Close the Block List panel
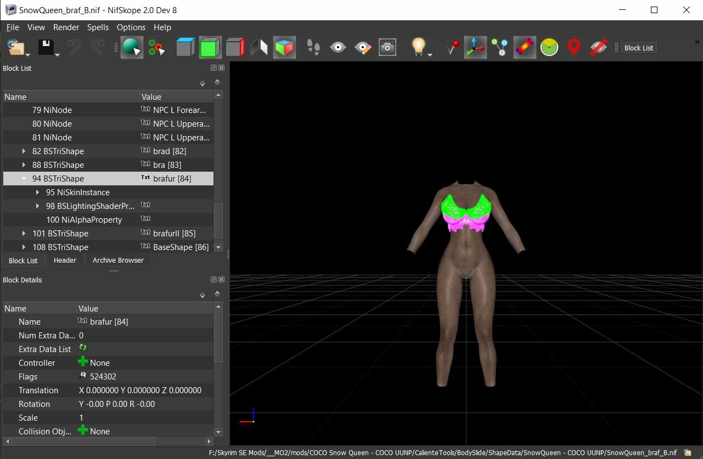The height and width of the screenshot is (459, 703). coord(221,68)
